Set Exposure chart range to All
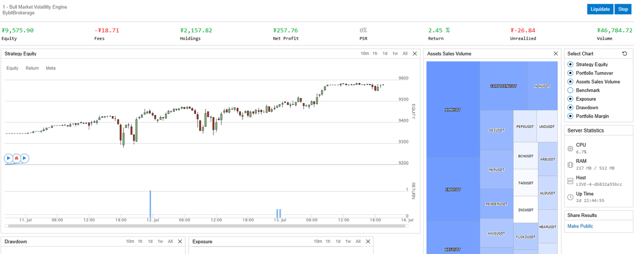 (x=358, y=241)
